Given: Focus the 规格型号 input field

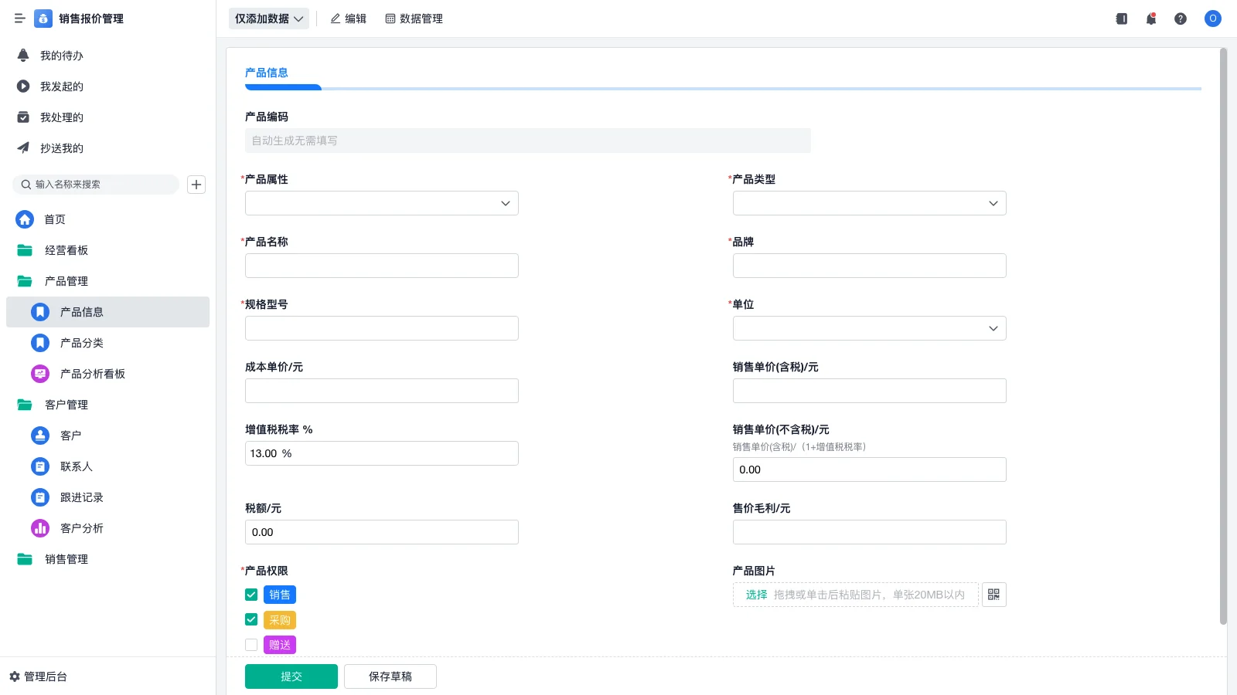Looking at the screenshot, I should tap(382, 328).
